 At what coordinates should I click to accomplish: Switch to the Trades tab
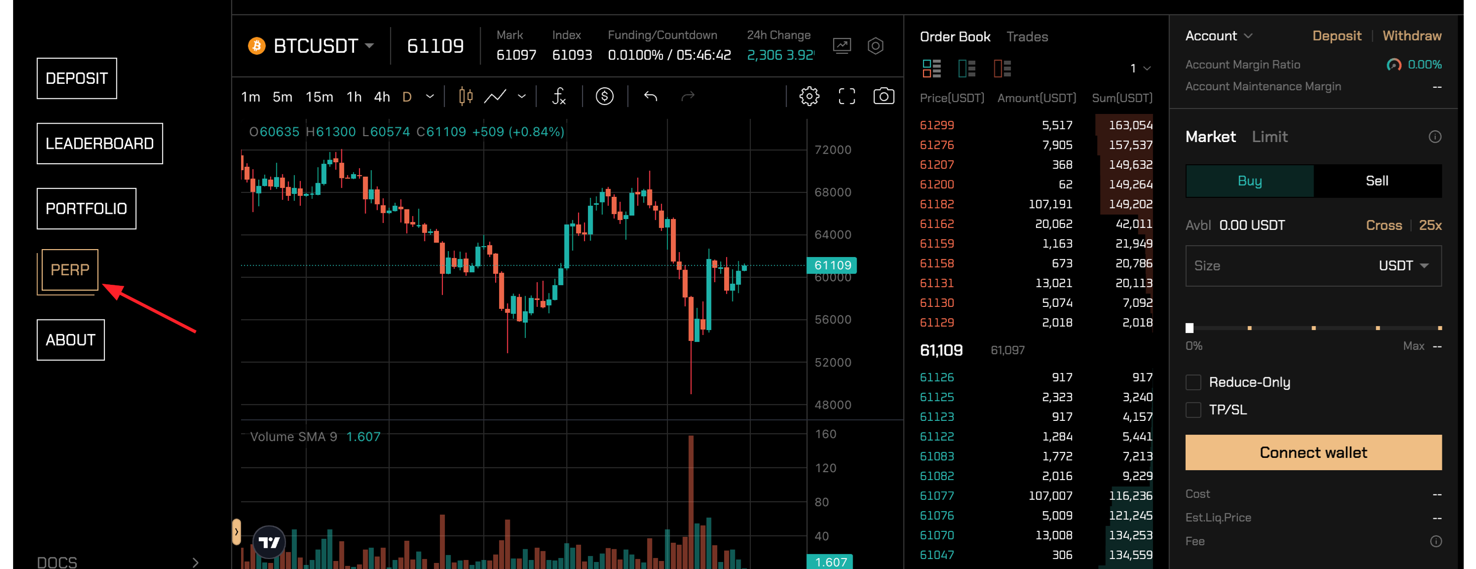(1027, 37)
